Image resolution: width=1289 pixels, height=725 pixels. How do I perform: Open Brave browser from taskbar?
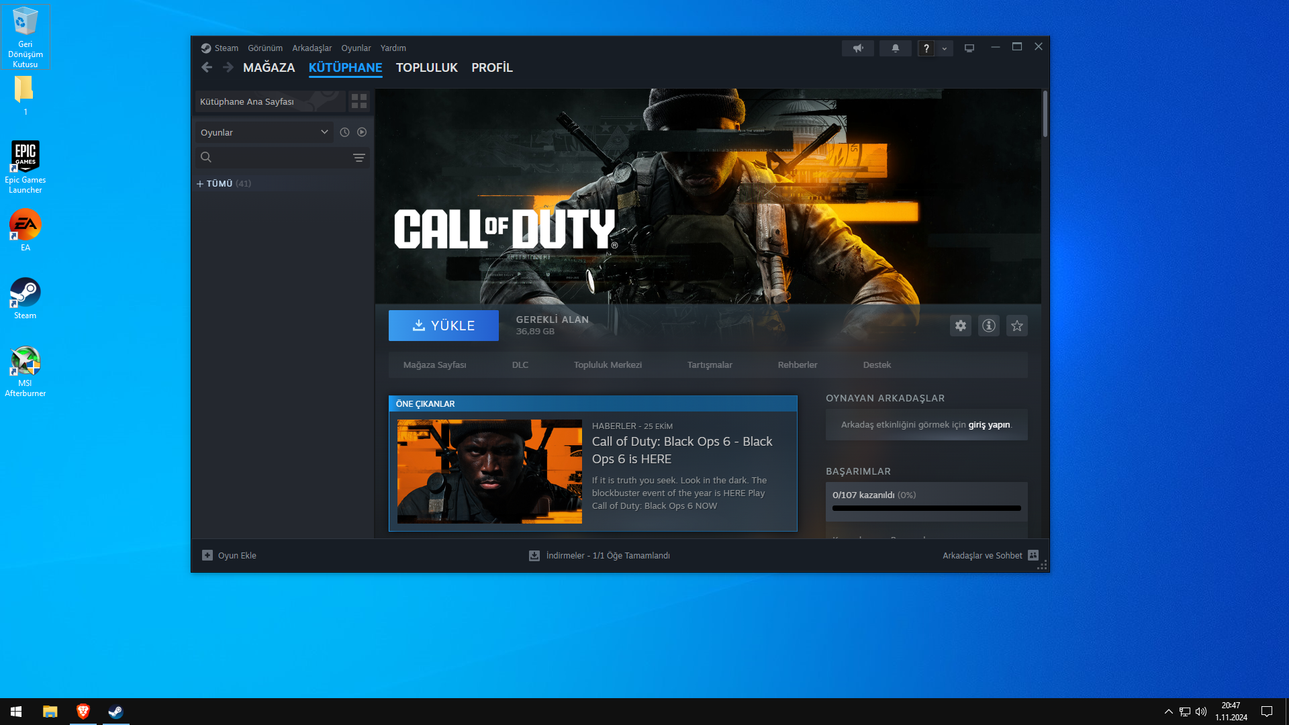(83, 712)
